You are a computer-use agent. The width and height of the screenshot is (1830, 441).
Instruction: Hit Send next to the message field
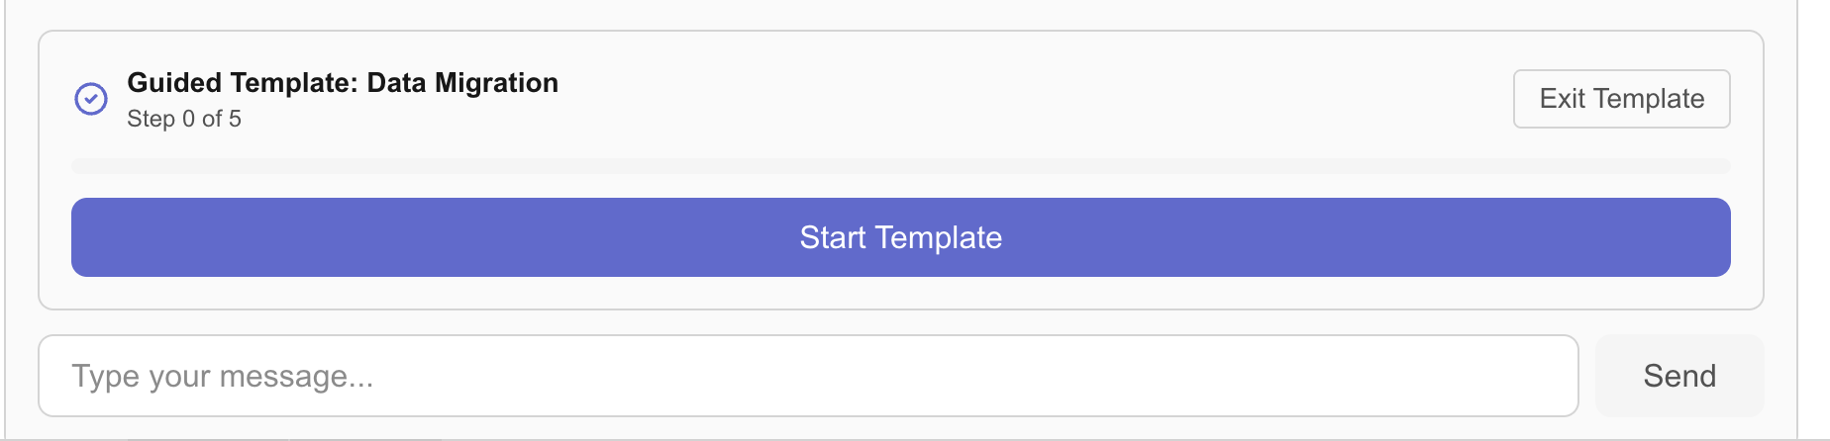1679,376
